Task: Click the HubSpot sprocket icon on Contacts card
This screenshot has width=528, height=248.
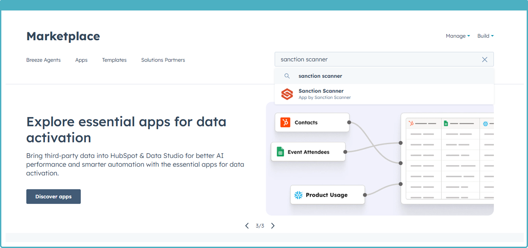Action: (285, 123)
